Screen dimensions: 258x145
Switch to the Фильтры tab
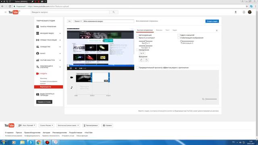pos(159,30)
